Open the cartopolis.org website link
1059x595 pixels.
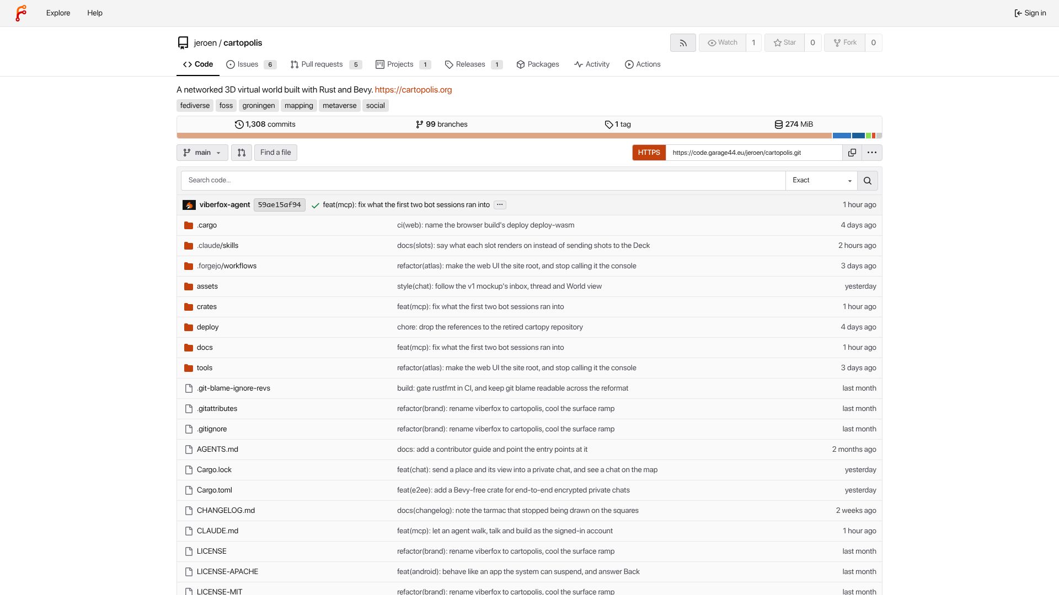tap(413, 90)
